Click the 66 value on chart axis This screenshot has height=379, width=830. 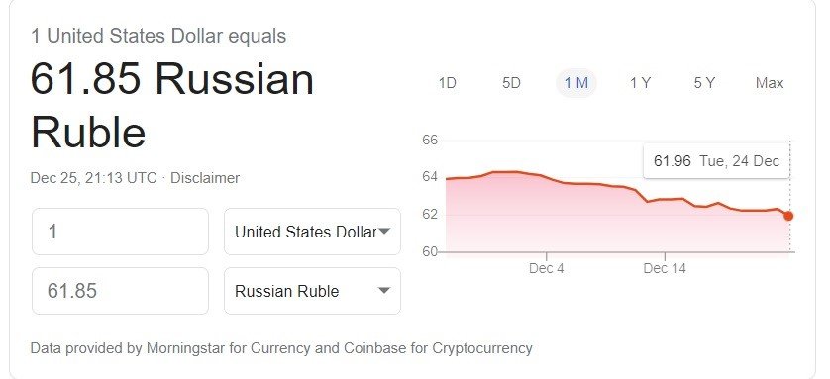tap(430, 141)
